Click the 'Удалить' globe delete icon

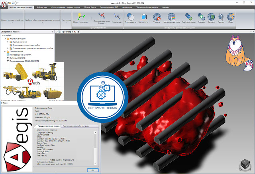[157, 17]
